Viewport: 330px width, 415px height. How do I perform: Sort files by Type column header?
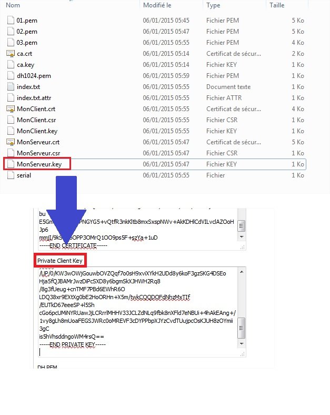click(x=213, y=5)
